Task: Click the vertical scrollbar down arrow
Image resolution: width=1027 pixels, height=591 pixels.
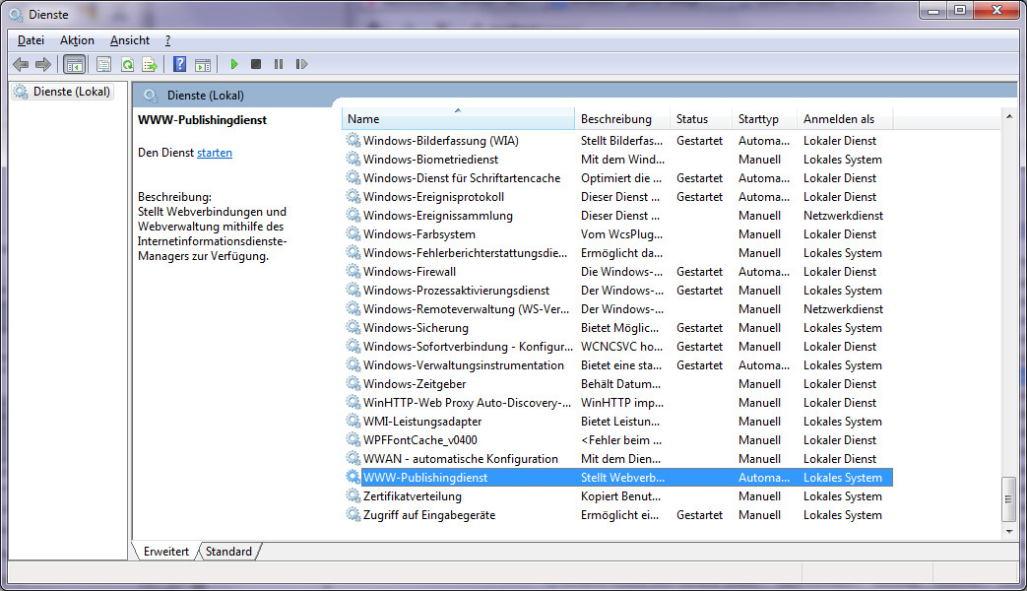Action: coord(1008,531)
